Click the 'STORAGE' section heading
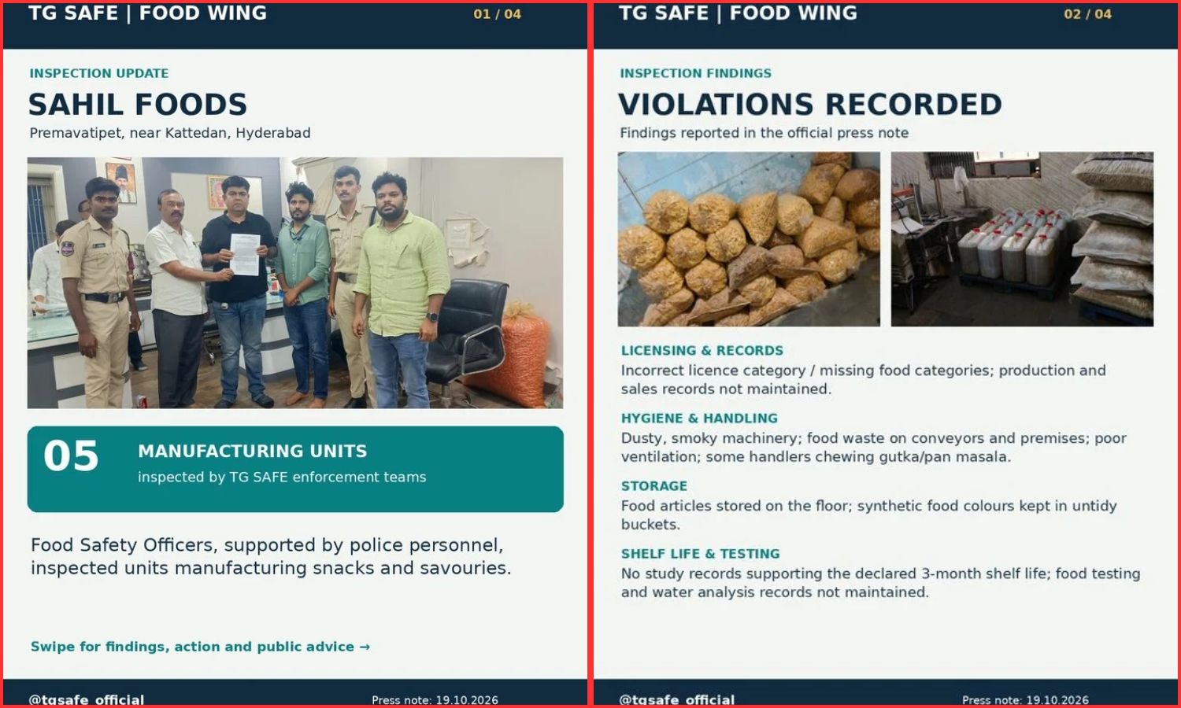This screenshot has height=708, width=1181. [653, 486]
